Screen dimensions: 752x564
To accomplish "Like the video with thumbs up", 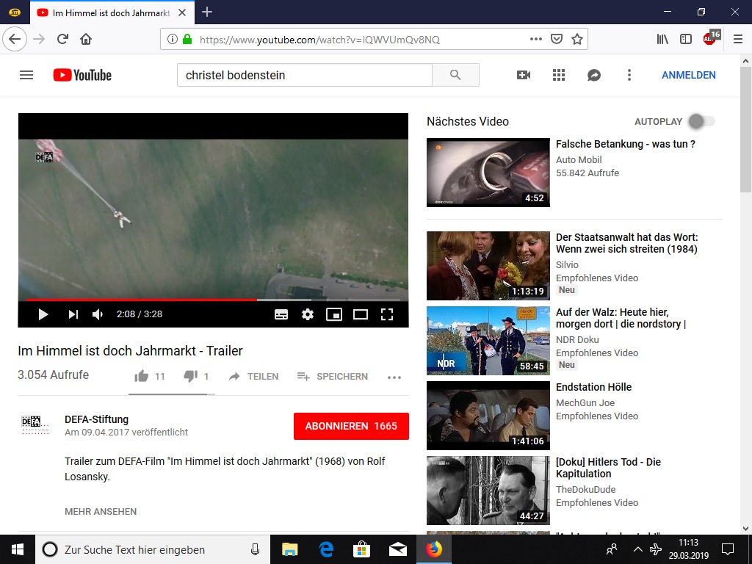I will tap(142, 376).
